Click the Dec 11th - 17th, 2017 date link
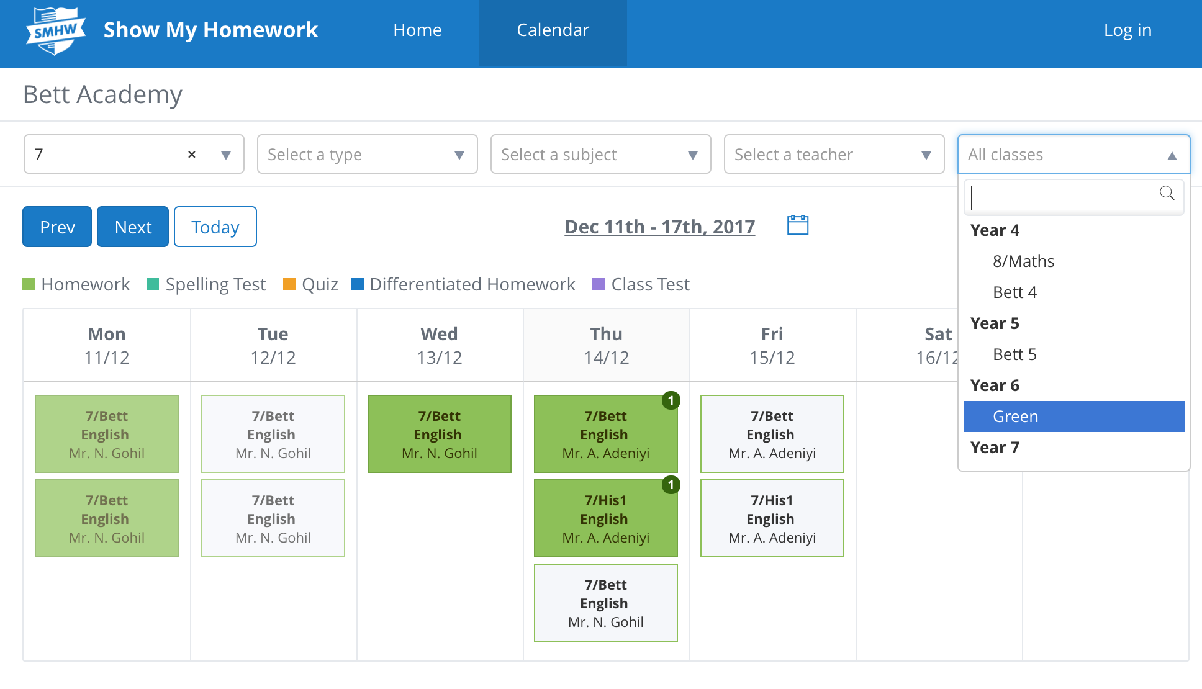1202x689 pixels. click(660, 227)
